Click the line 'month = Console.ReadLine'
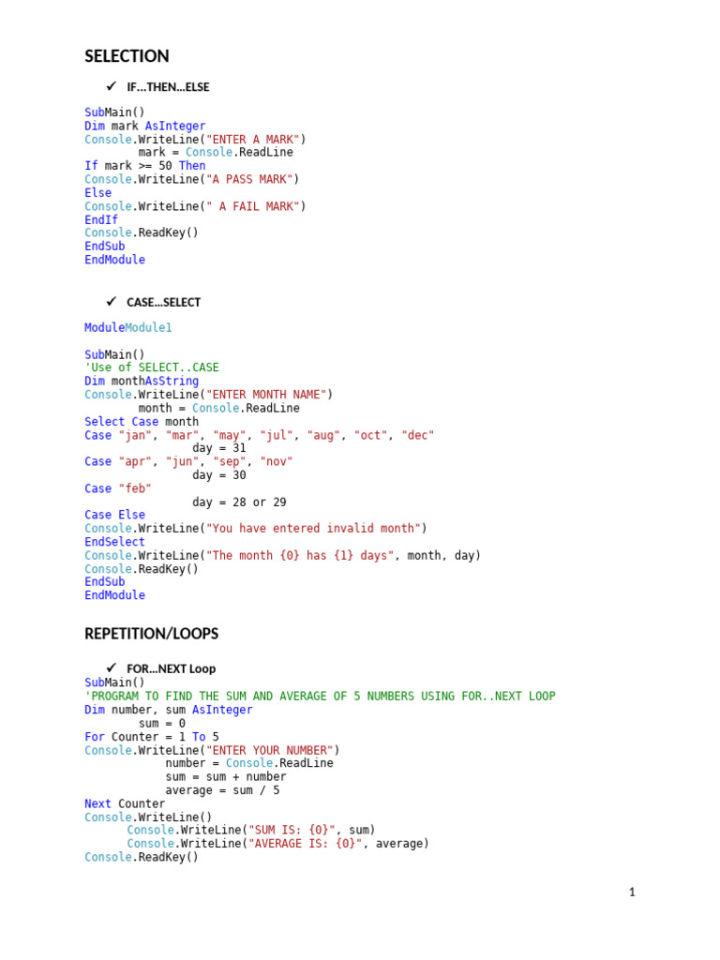This screenshot has width=720, height=960. 219,409
